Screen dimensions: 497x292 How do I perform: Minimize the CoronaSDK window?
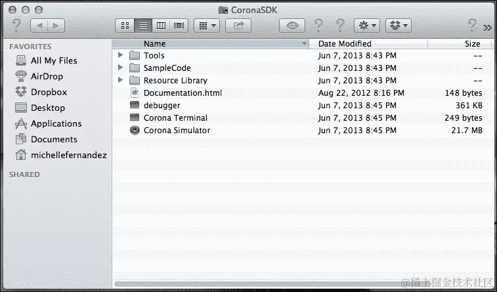coord(26,10)
